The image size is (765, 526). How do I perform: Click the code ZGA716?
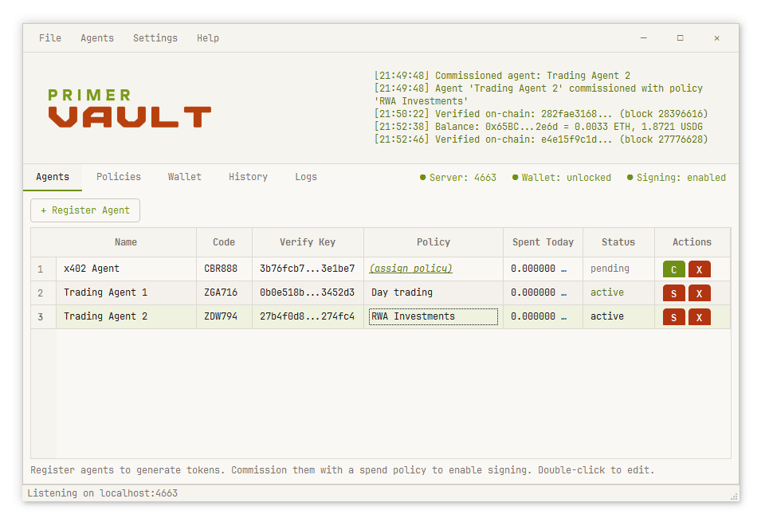click(x=221, y=292)
